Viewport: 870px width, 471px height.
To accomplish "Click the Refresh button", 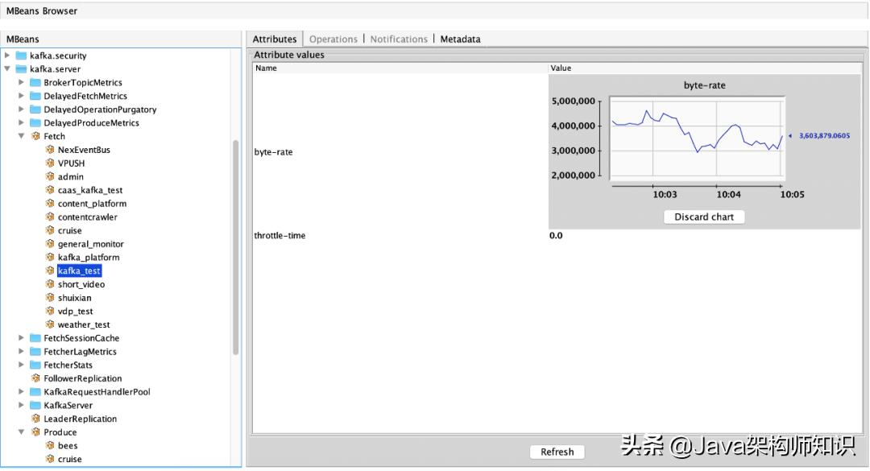I will coord(557,452).
